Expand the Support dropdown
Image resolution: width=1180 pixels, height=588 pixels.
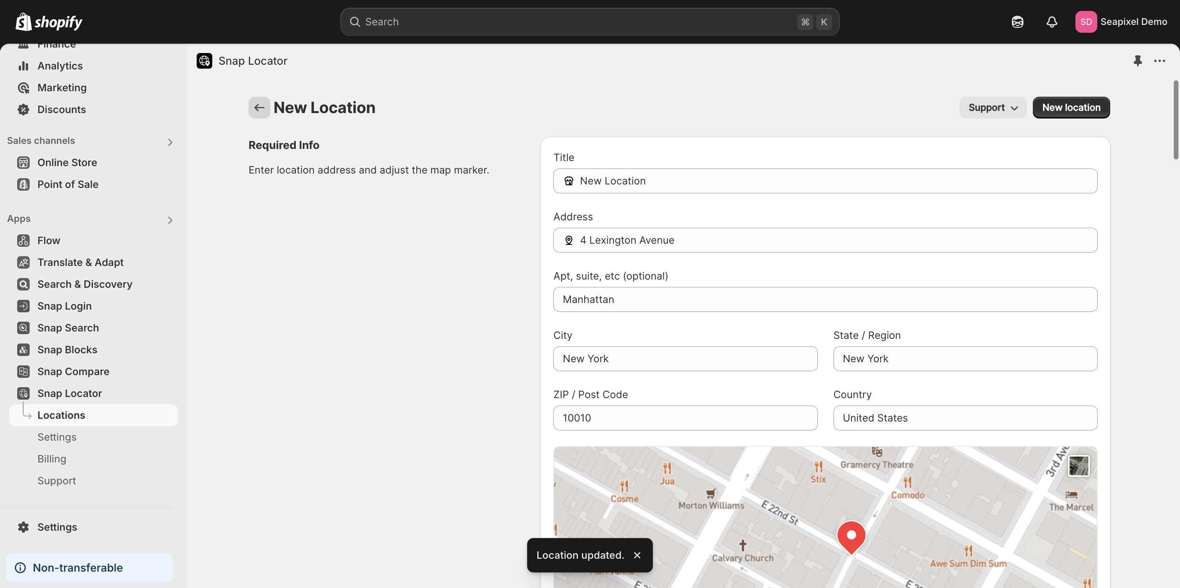993,108
